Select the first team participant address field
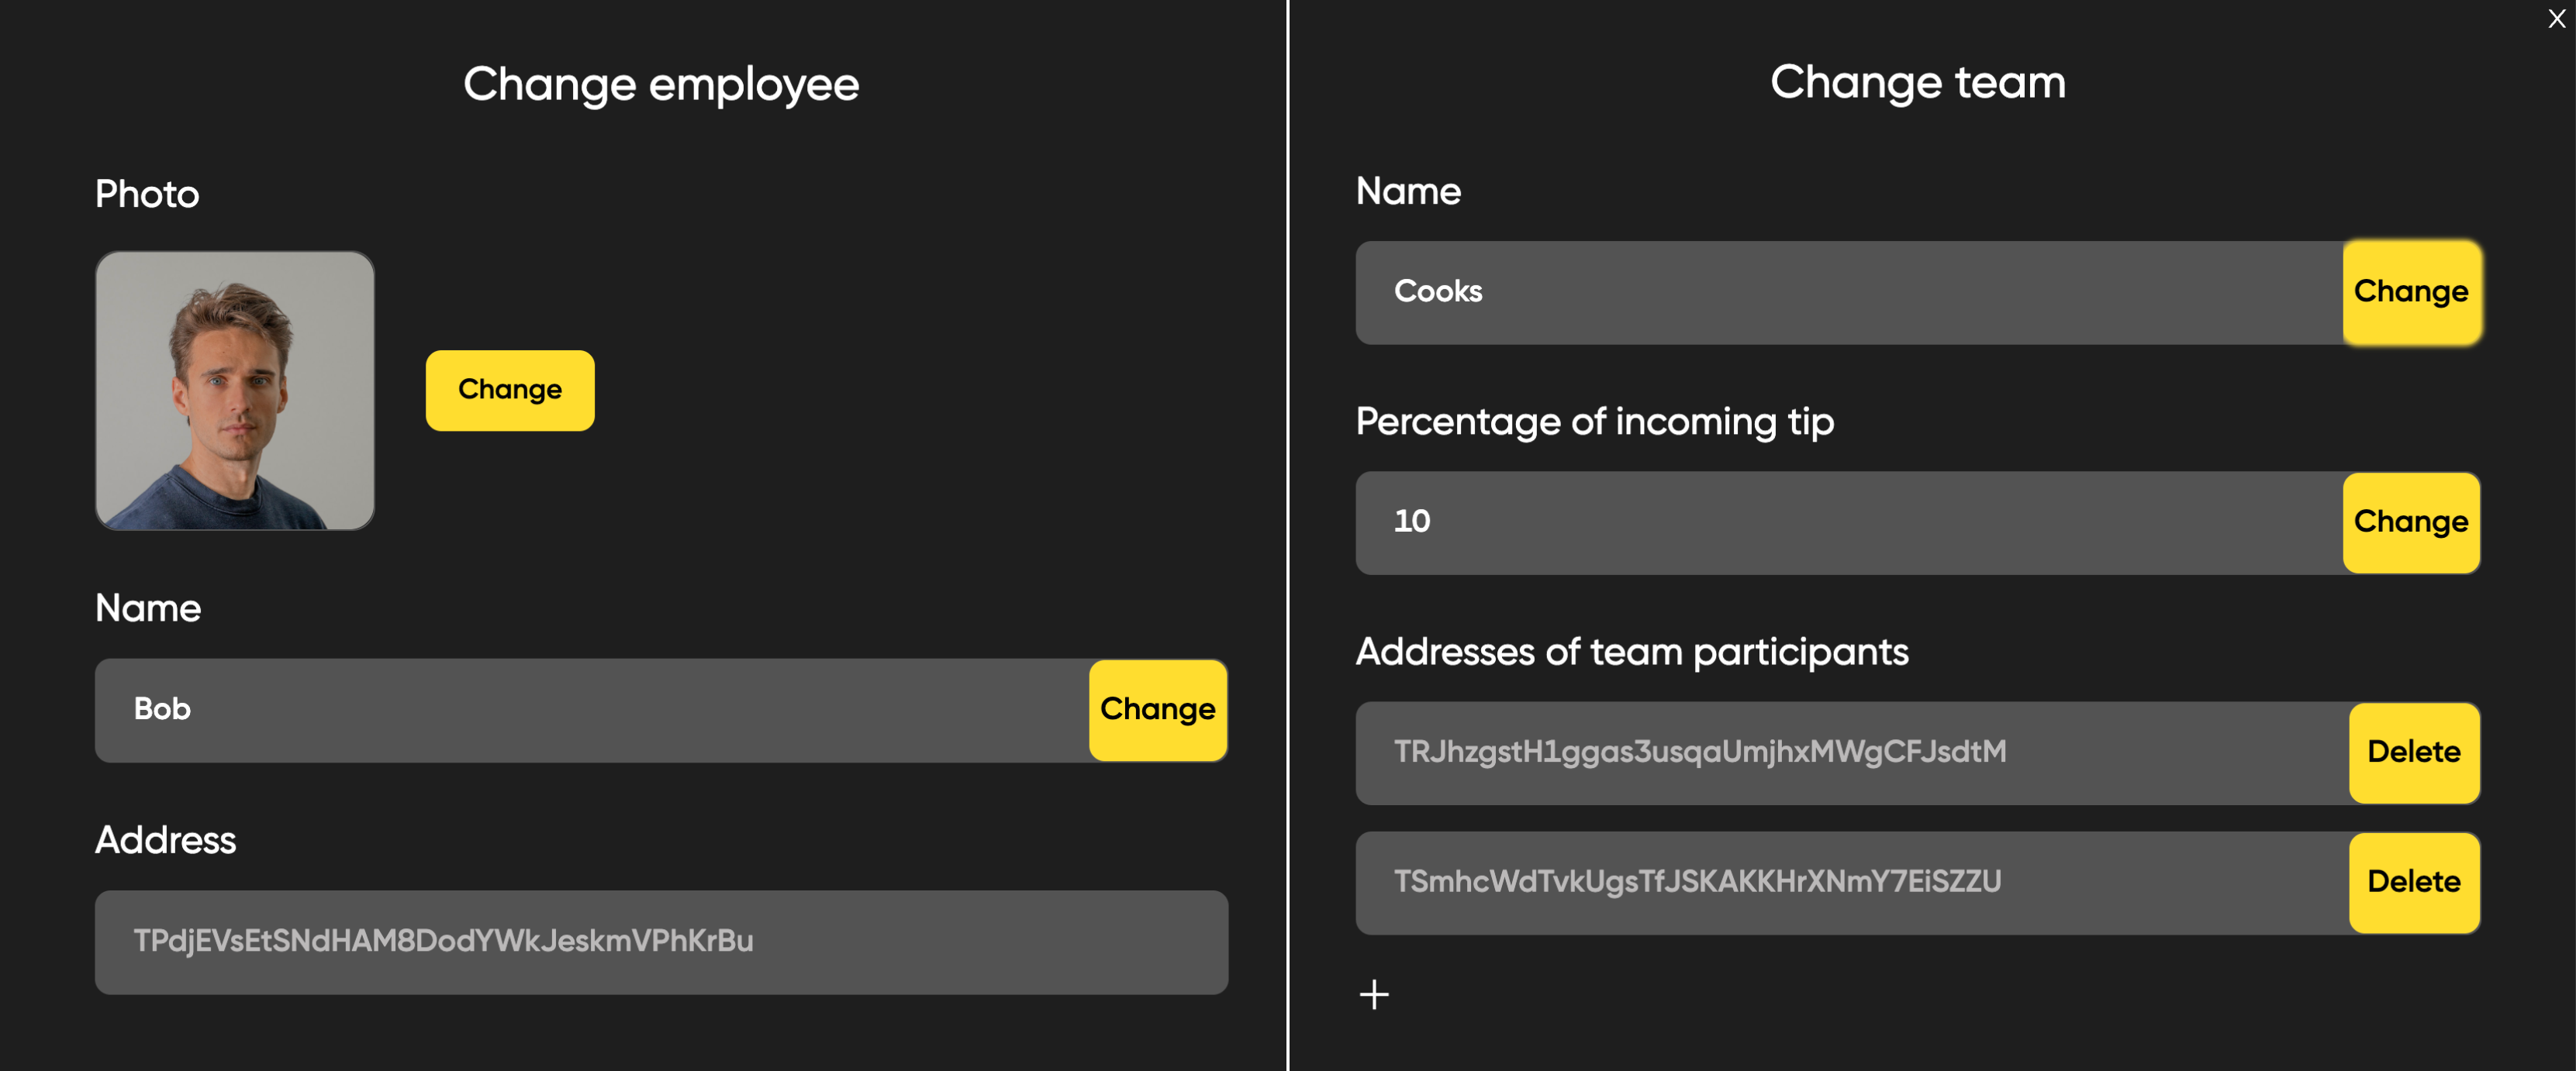 (1850, 752)
